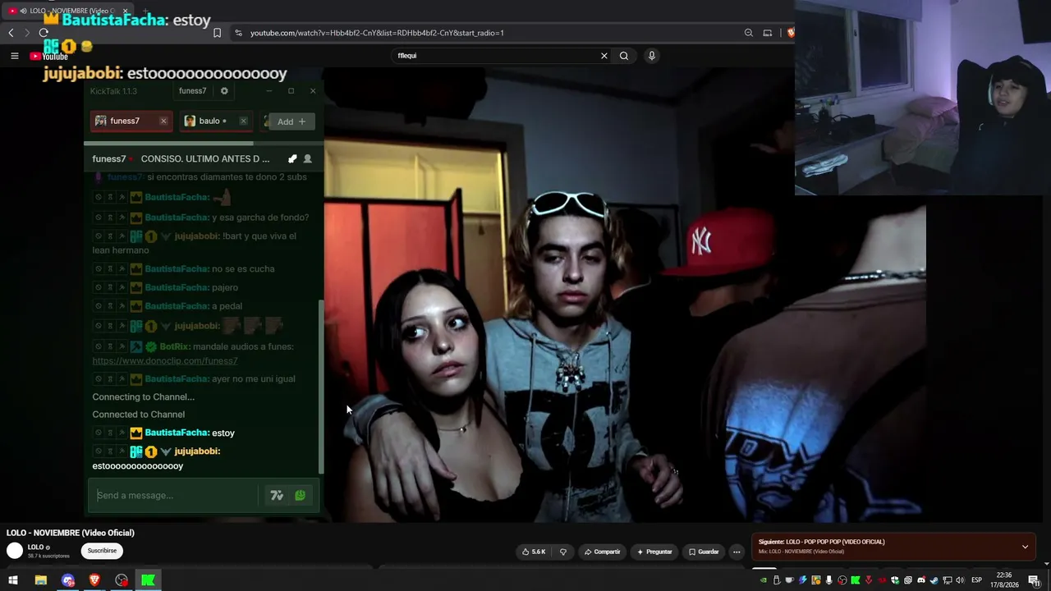The height and width of the screenshot is (591, 1051).
Task: Click the LOLO - NOVIEMBRE browser tab
Action: [x=67, y=11]
